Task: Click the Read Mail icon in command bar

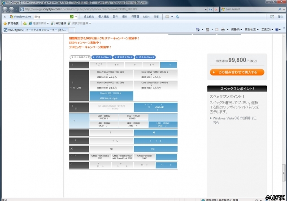Action: (217, 30)
